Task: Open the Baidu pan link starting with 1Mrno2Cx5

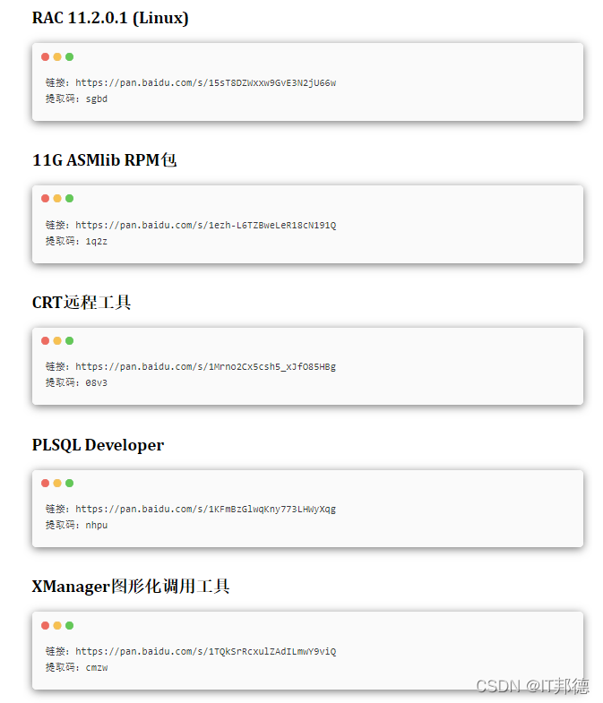Action: click(x=205, y=367)
